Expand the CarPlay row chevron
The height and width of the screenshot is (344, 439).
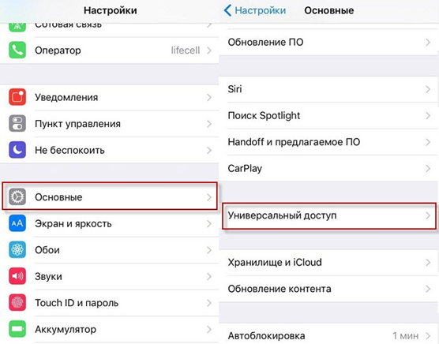click(x=428, y=168)
